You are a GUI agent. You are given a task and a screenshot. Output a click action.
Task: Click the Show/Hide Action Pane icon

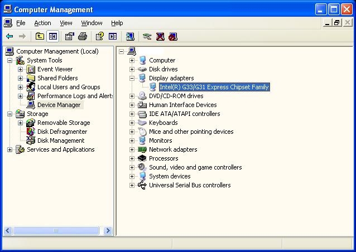point(113,36)
